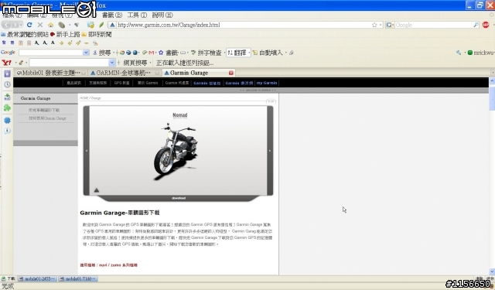Click the previous vehicle left arrow in the viewer

point(87,151)
